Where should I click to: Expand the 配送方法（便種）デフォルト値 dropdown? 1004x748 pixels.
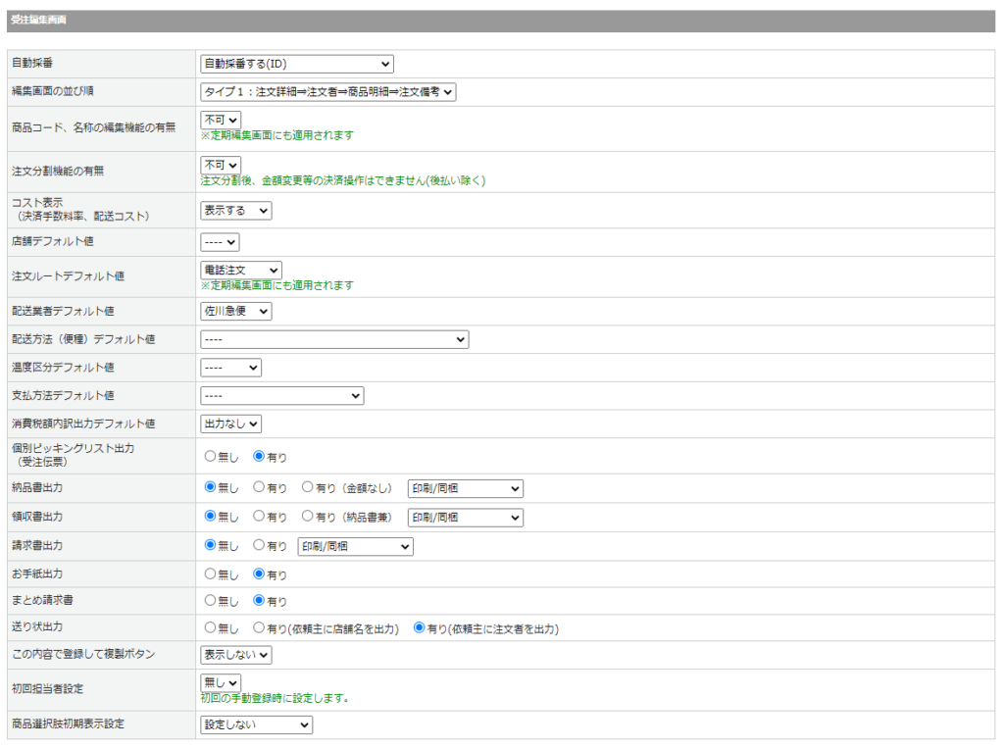pos(334,339)
